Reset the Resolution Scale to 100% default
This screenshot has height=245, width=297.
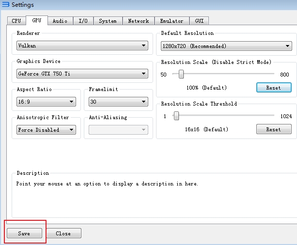pyautogui.click(x=273, y=88)
